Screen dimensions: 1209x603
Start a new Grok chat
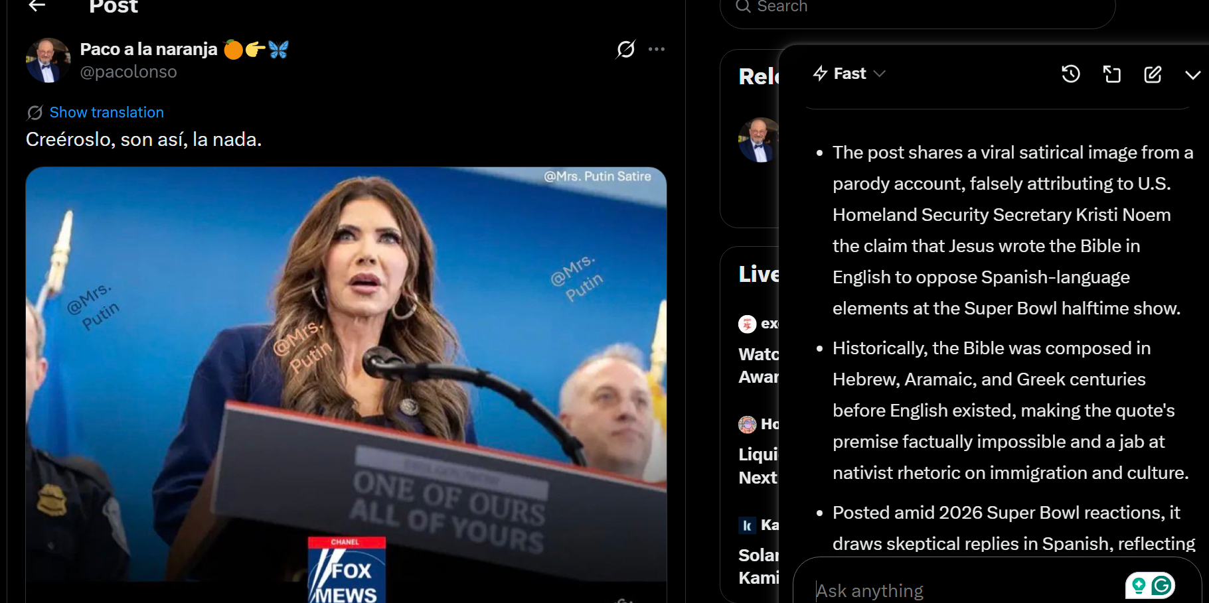pos(1153,74)
